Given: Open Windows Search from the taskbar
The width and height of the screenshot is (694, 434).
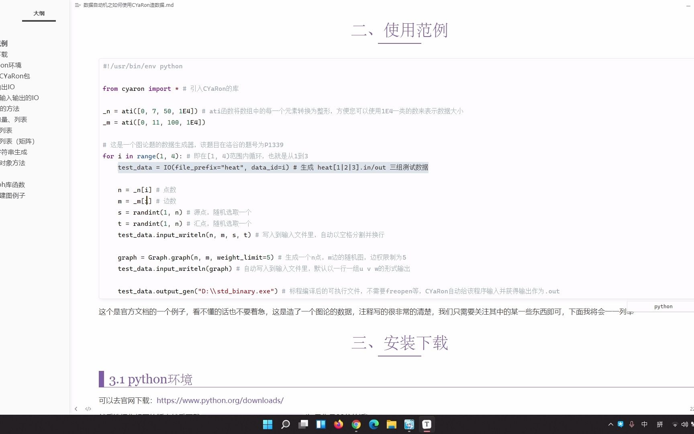Looking at the screenshot, I should tap(285, 424).
